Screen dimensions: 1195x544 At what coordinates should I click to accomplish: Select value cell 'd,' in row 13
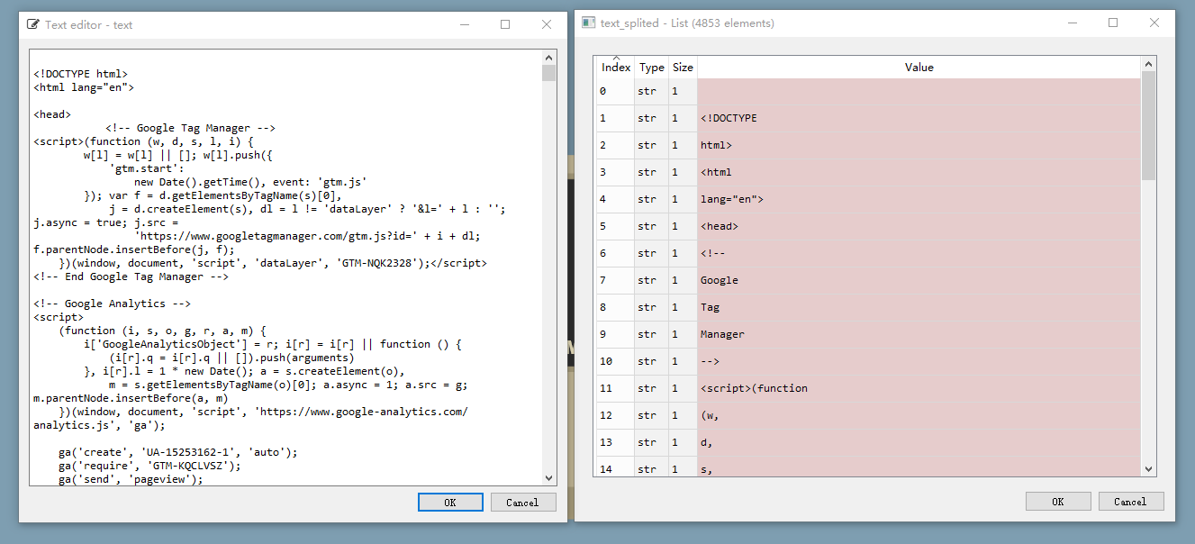click(x=919, y=442)
